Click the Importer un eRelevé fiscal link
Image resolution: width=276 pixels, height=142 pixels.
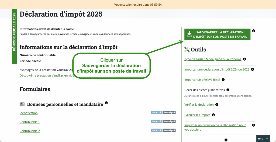202,80
